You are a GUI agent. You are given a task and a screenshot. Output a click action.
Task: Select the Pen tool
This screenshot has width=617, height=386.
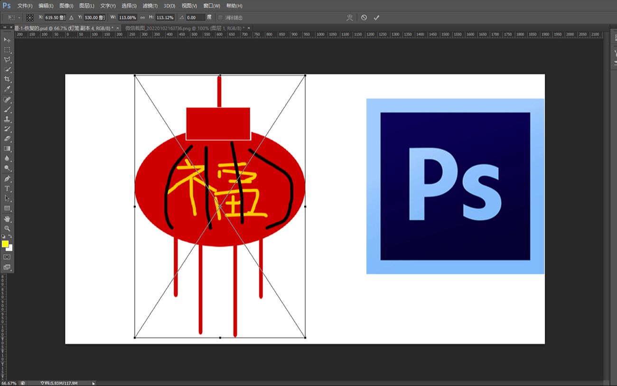(x=7, y=179)
